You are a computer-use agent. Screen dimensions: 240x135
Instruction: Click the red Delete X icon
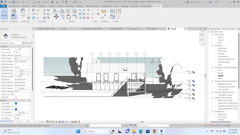pos(88,18)
